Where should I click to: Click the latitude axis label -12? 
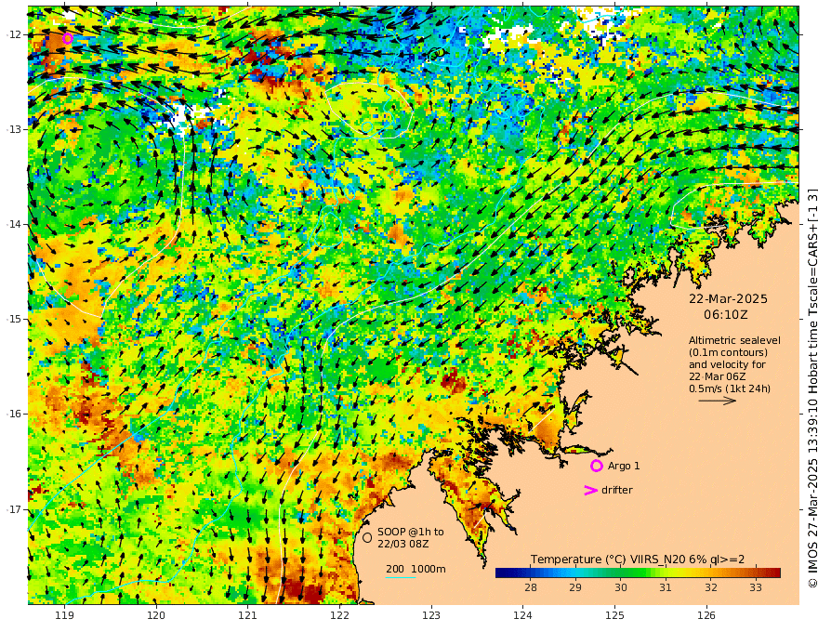click(x=14, y=34)
